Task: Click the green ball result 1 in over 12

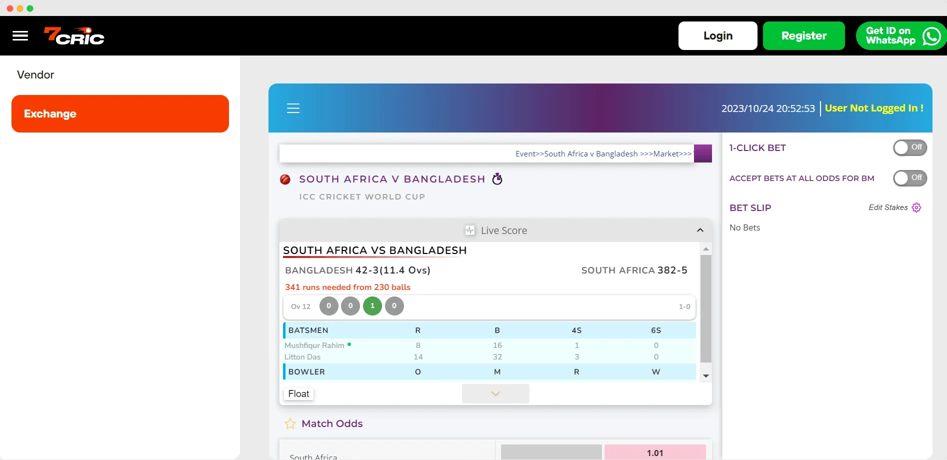Action: pos(372,306)
